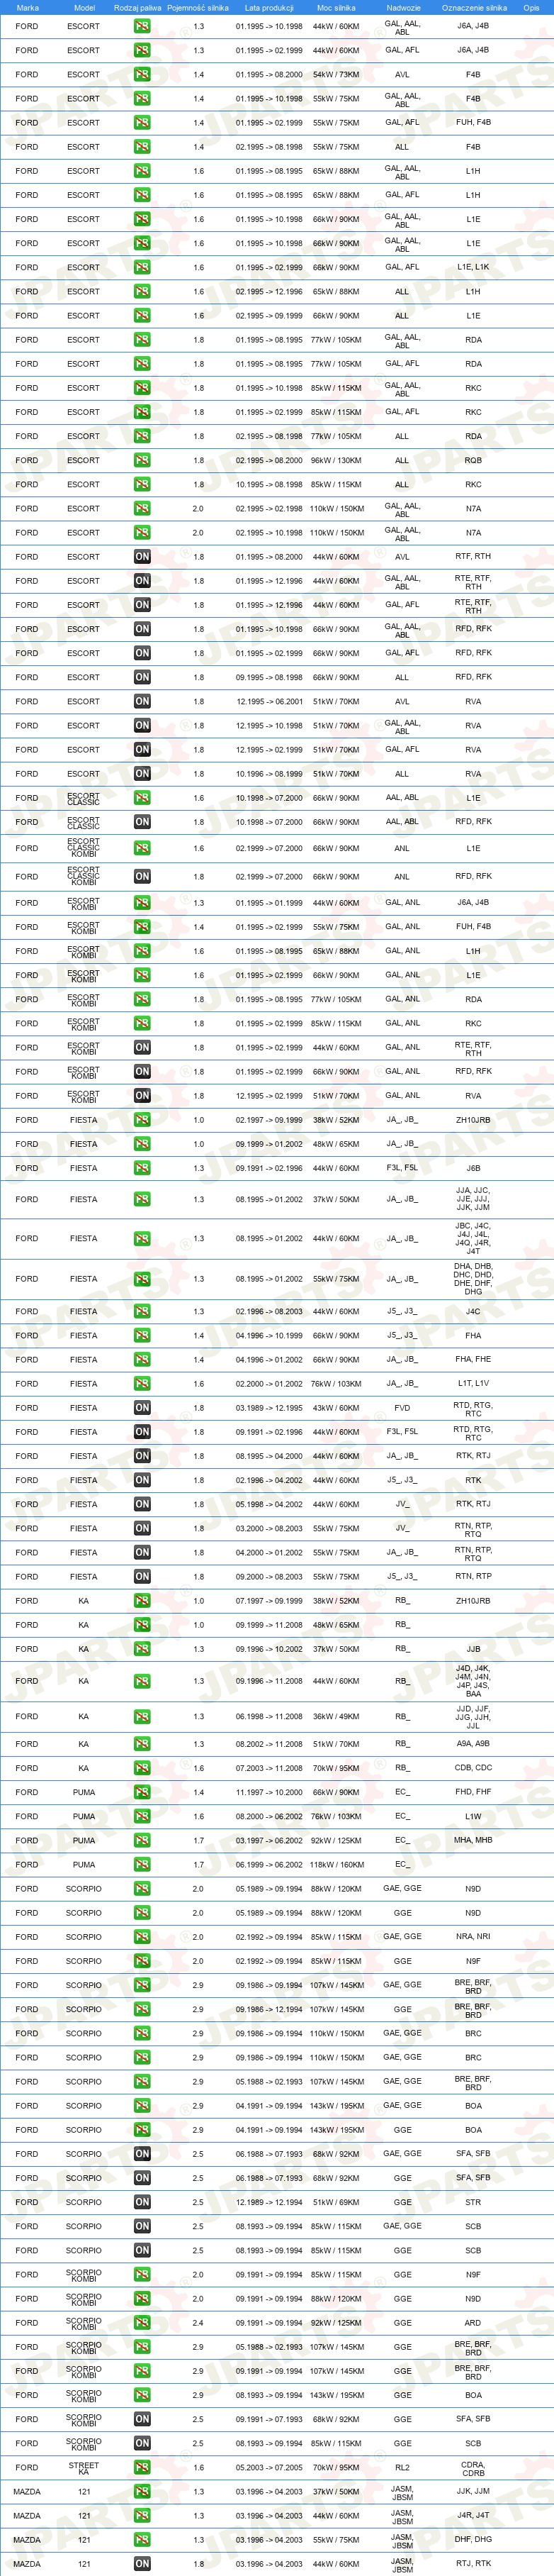Viewport: 554px width, 2576px height.
Task: Click the A9A, A9B engine code cell
Action: (x=473, y=1744)
